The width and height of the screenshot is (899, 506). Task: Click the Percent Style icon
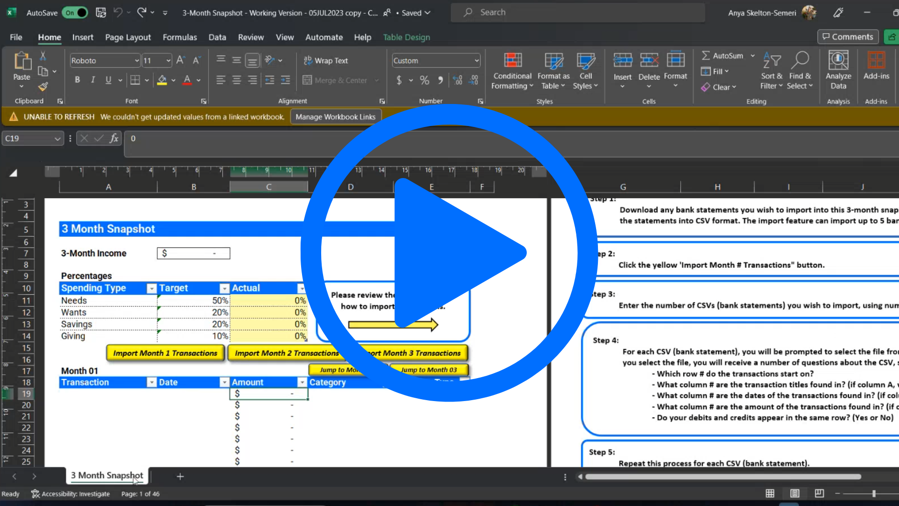pos(424,80)
